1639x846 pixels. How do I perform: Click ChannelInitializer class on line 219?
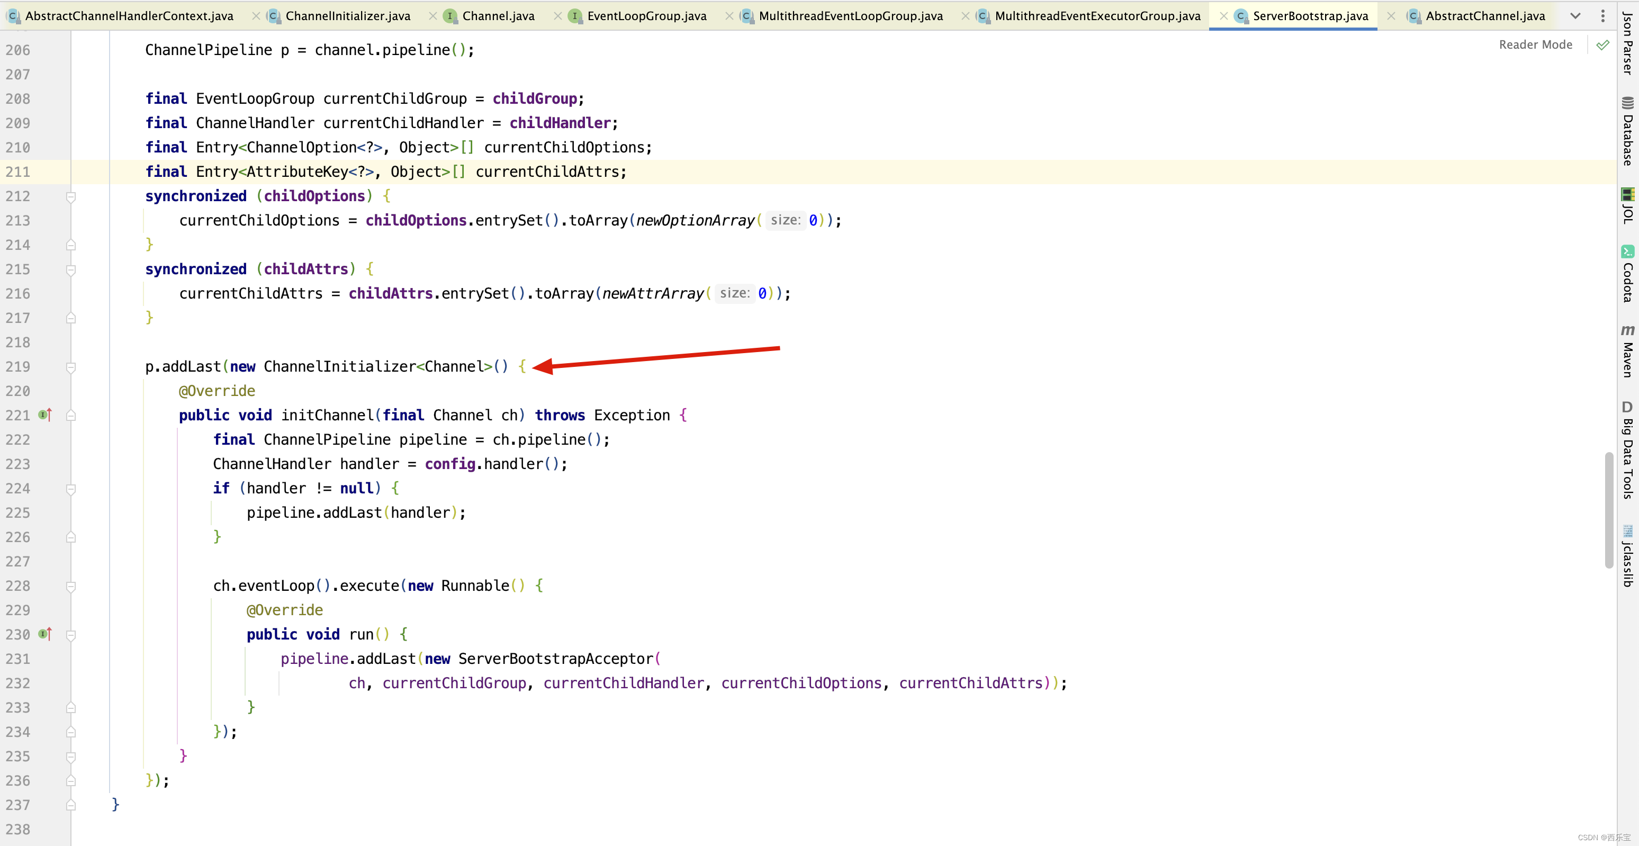pyautogui.click(x=340, y=367)
